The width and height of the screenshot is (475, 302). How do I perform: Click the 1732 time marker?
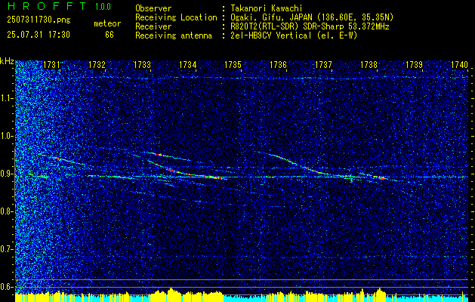[x=97, y=65]
